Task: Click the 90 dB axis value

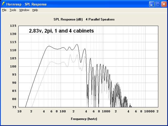Action: 14,83
